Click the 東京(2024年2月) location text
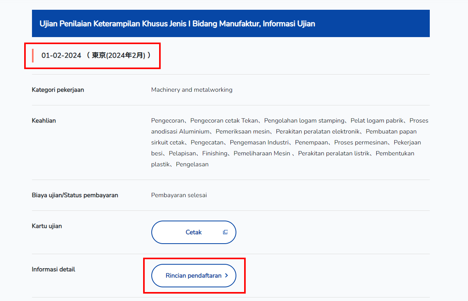This screenshot has width=468, height=301. 118,56
